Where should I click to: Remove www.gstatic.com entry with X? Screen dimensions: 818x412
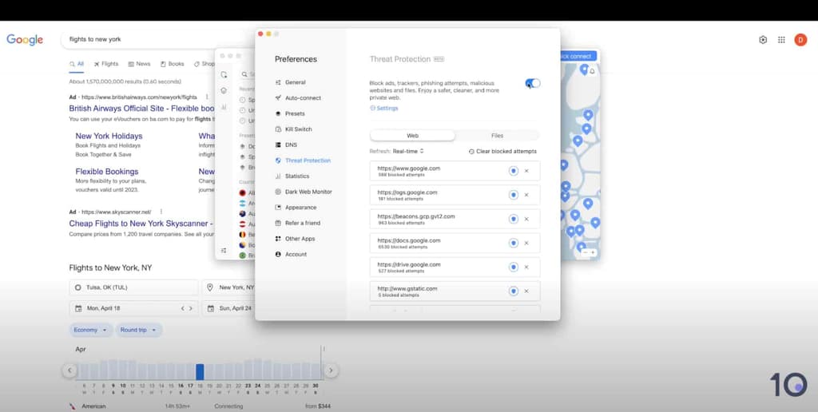526,291
